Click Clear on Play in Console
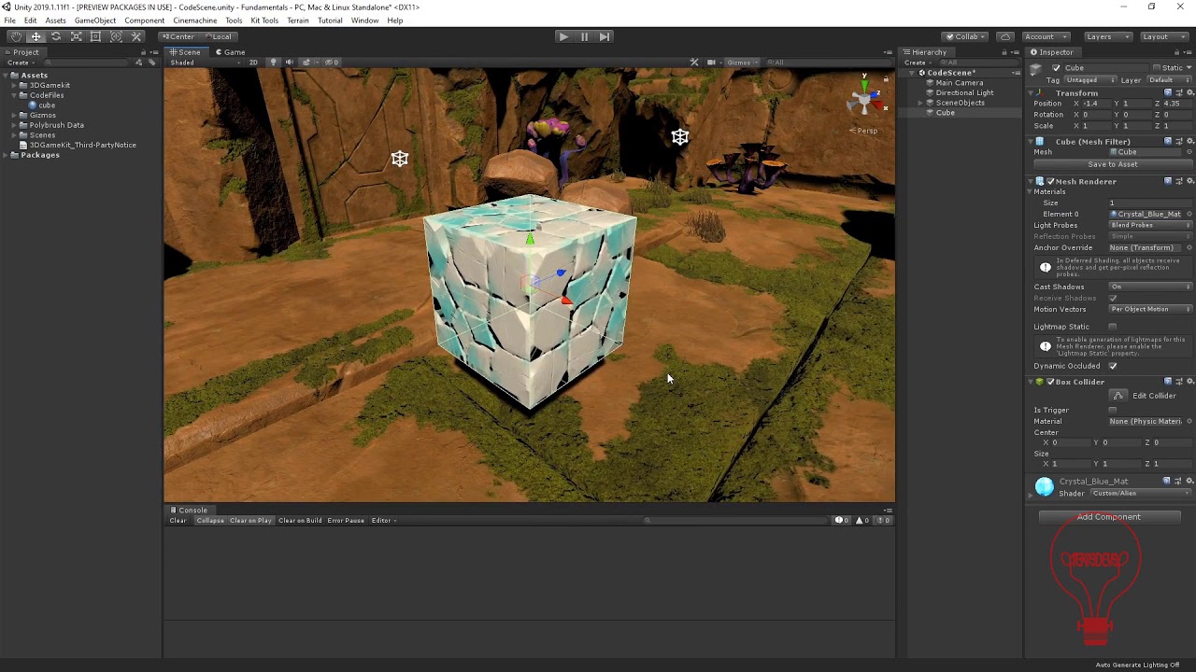The image size is (1196, 672). (250, 521)
